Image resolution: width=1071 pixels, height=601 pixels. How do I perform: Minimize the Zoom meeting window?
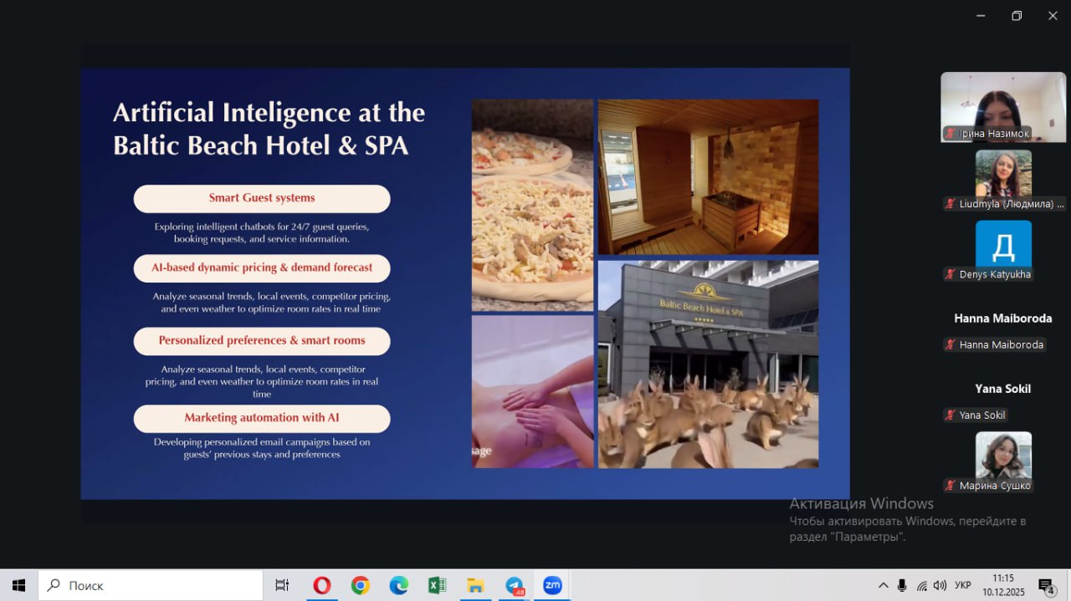[x=980, y=16]
